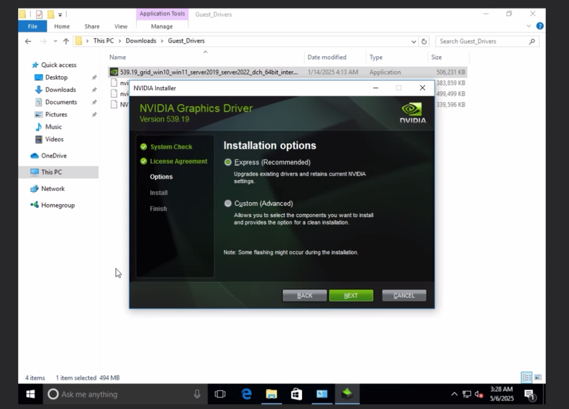
Task: Open Network in the navigation pane
Action: pos(53,189)
